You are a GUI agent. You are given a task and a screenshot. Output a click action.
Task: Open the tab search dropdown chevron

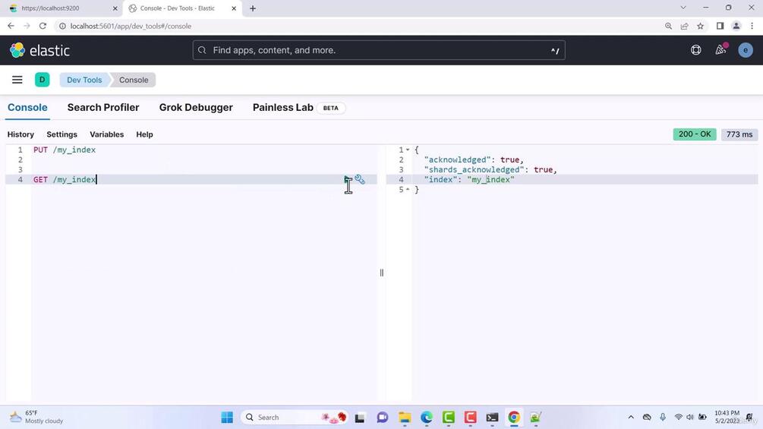point(683,8)
